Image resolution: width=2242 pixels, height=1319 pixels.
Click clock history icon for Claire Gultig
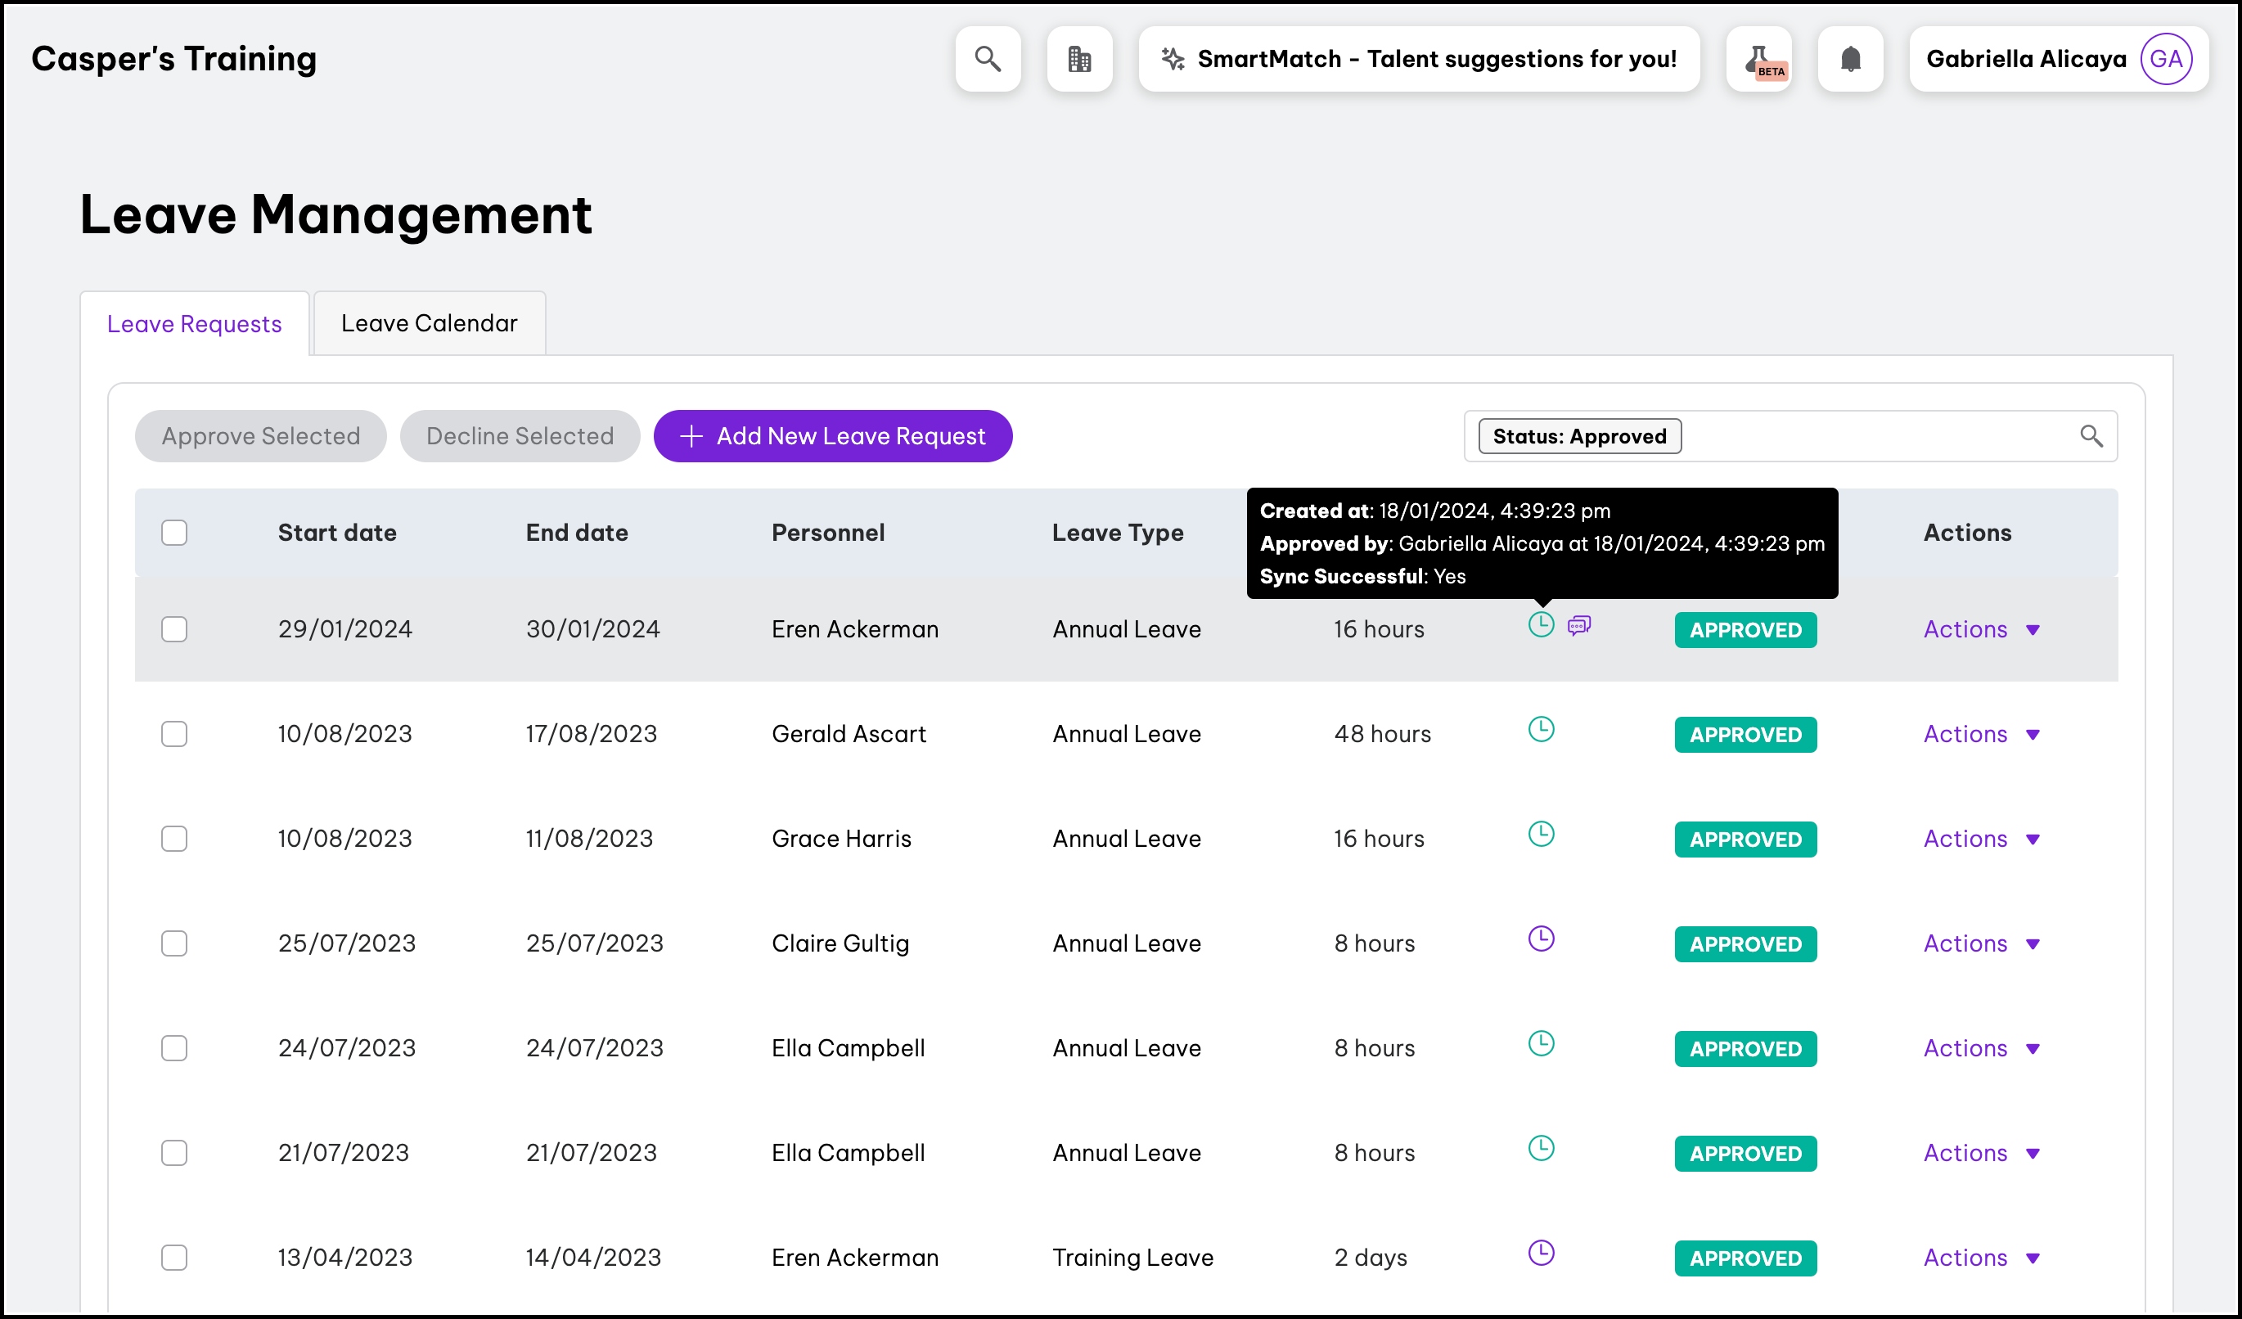point(1541,939)
